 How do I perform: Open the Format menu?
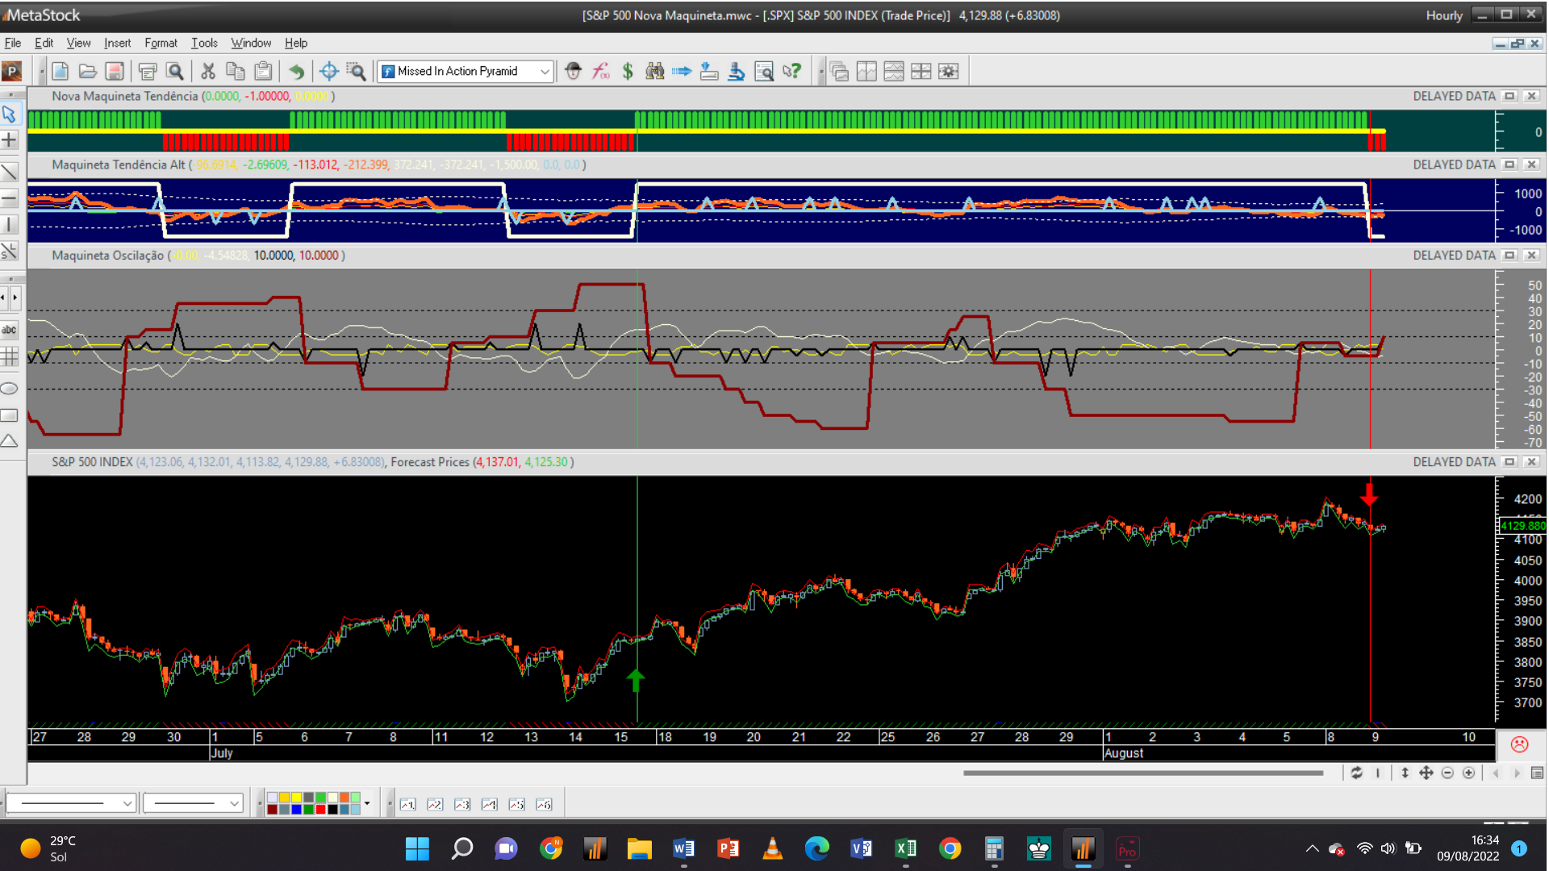tap(161, 43)
